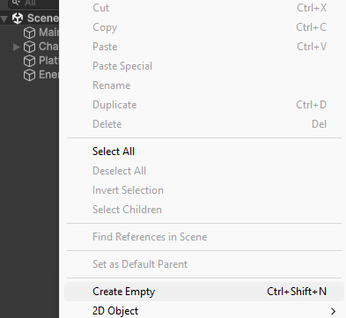Image resolution: width=346 pixels, height=318 pixels.
Task: Click the cube icon beside Ene object
Action: (29, 75)
